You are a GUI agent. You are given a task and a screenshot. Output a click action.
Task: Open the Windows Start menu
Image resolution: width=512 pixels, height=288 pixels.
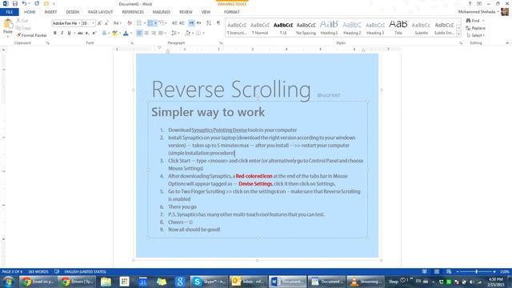pyautogui.click(x=8, y=282)
